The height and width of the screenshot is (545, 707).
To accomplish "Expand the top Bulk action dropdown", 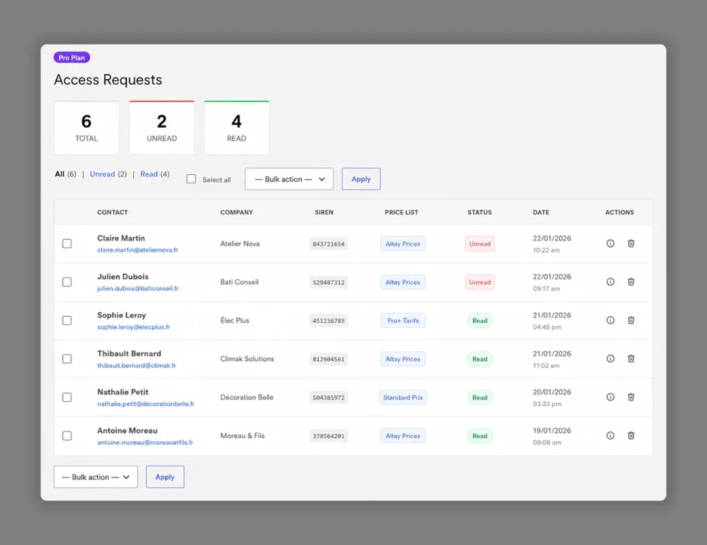I will pyautogui.click(x=289, y=179).
